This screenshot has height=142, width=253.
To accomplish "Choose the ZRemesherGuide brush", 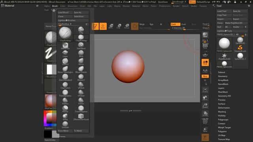I will tap(81, 117).
